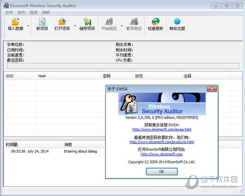Click the 消息 log column header
Viewport: 245px width, 196px height.
[x=84, y=145]
